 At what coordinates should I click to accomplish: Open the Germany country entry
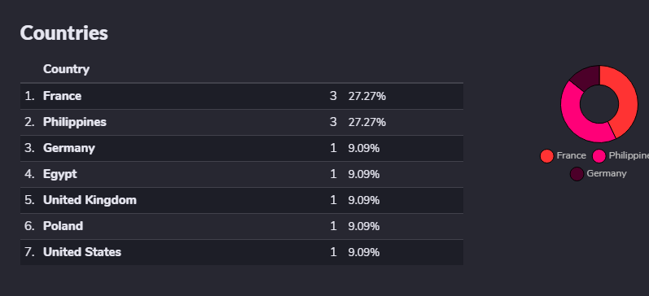[x=68, y=149]
